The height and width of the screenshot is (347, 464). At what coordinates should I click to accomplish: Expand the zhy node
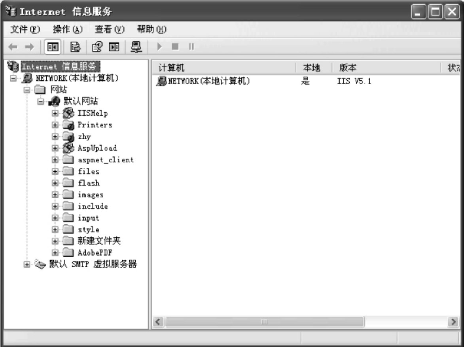(55, 137)
